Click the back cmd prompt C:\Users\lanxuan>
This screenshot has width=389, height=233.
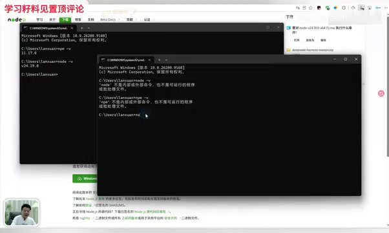tap(39, 74)
